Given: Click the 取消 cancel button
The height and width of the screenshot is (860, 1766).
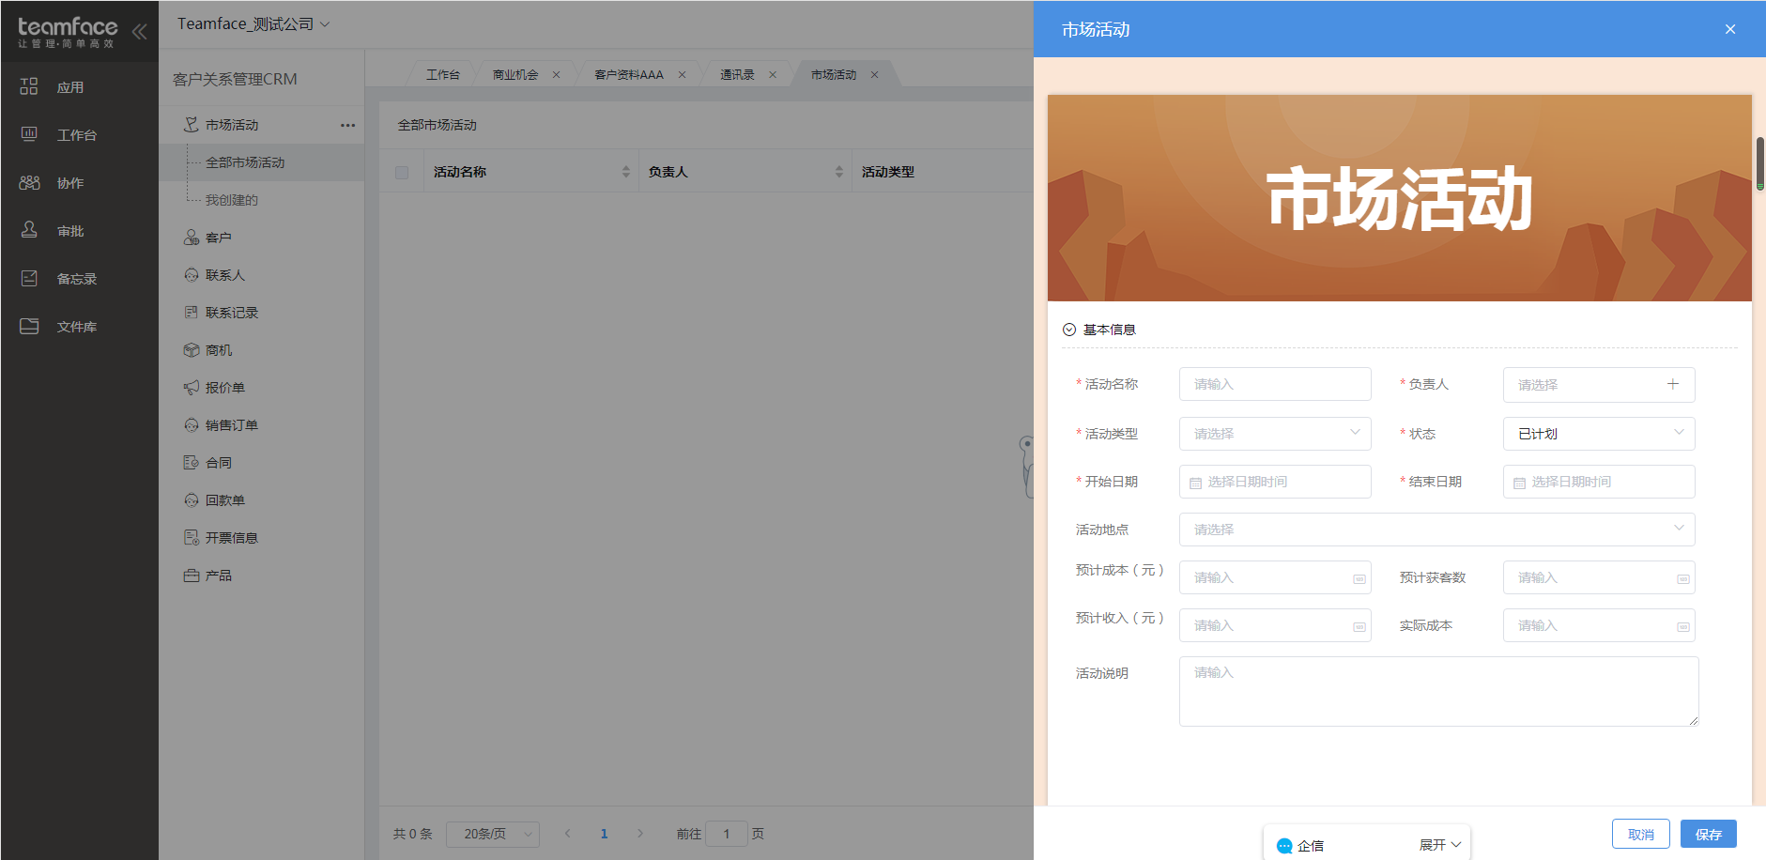Looking at the screenshot, I should pos(1640,834).
